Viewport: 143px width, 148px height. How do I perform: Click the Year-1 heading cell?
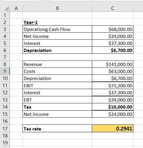57,22
